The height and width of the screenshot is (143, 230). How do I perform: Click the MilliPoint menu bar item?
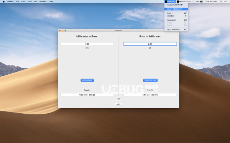pyautogui.click(x=170, y=2)
